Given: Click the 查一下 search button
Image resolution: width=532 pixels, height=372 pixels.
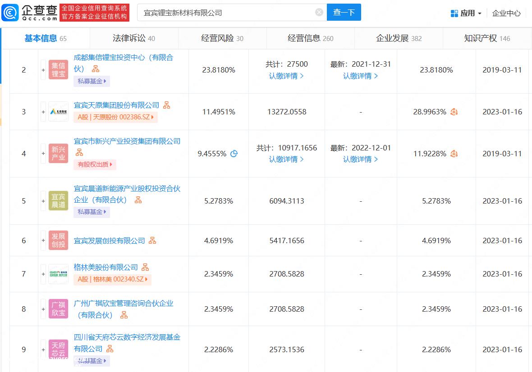Looking at the screenshot, I should tap(344, 12).
